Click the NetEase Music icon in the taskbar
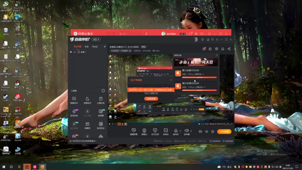Screen dimensions: 302x170 point(35,167)
